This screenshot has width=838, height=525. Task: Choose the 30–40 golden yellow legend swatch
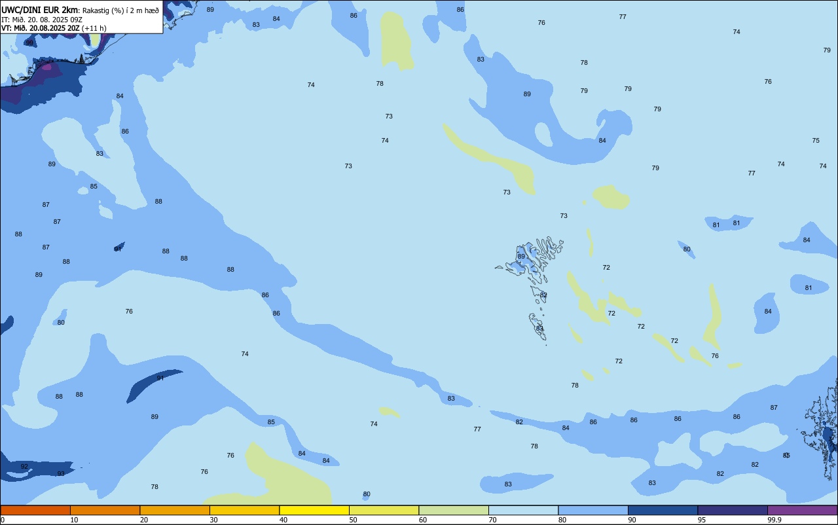point(244,510)
